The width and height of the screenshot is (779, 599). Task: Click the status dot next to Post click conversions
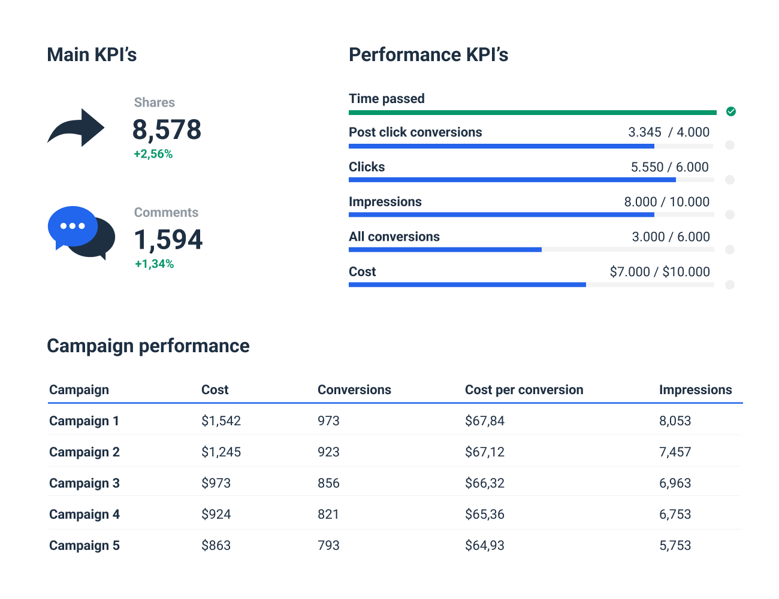pyautogui.click(x=730, y=144)
